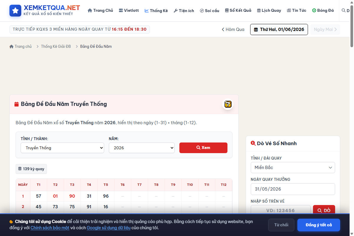
Task: Open Google sử dụng dữ liệu link
Action: click(109, 228)
